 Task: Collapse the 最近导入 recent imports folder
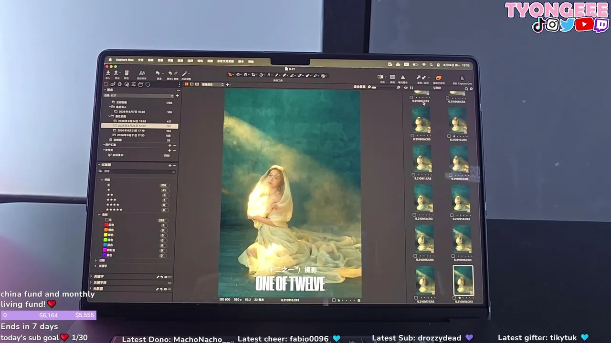point(111,107)
